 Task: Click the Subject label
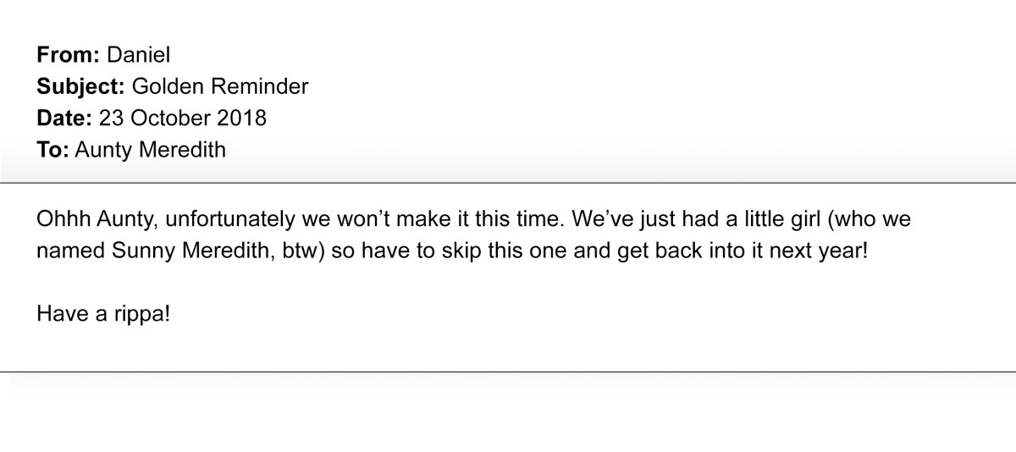coord(81,86)
